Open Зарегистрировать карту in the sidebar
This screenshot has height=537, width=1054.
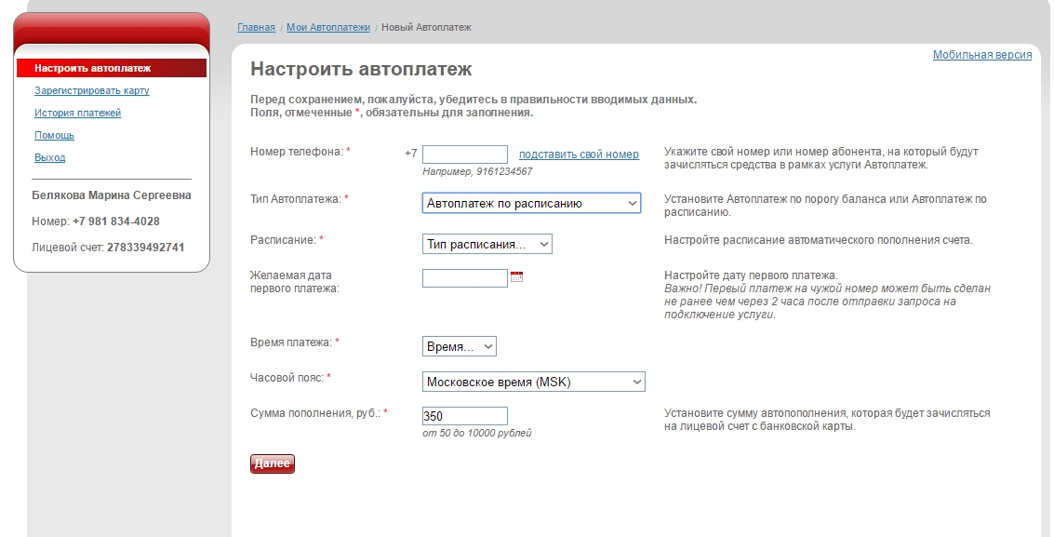[x=91, y=90]
